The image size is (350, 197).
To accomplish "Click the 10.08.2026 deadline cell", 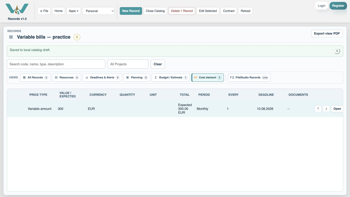I will tap(265, 109).
